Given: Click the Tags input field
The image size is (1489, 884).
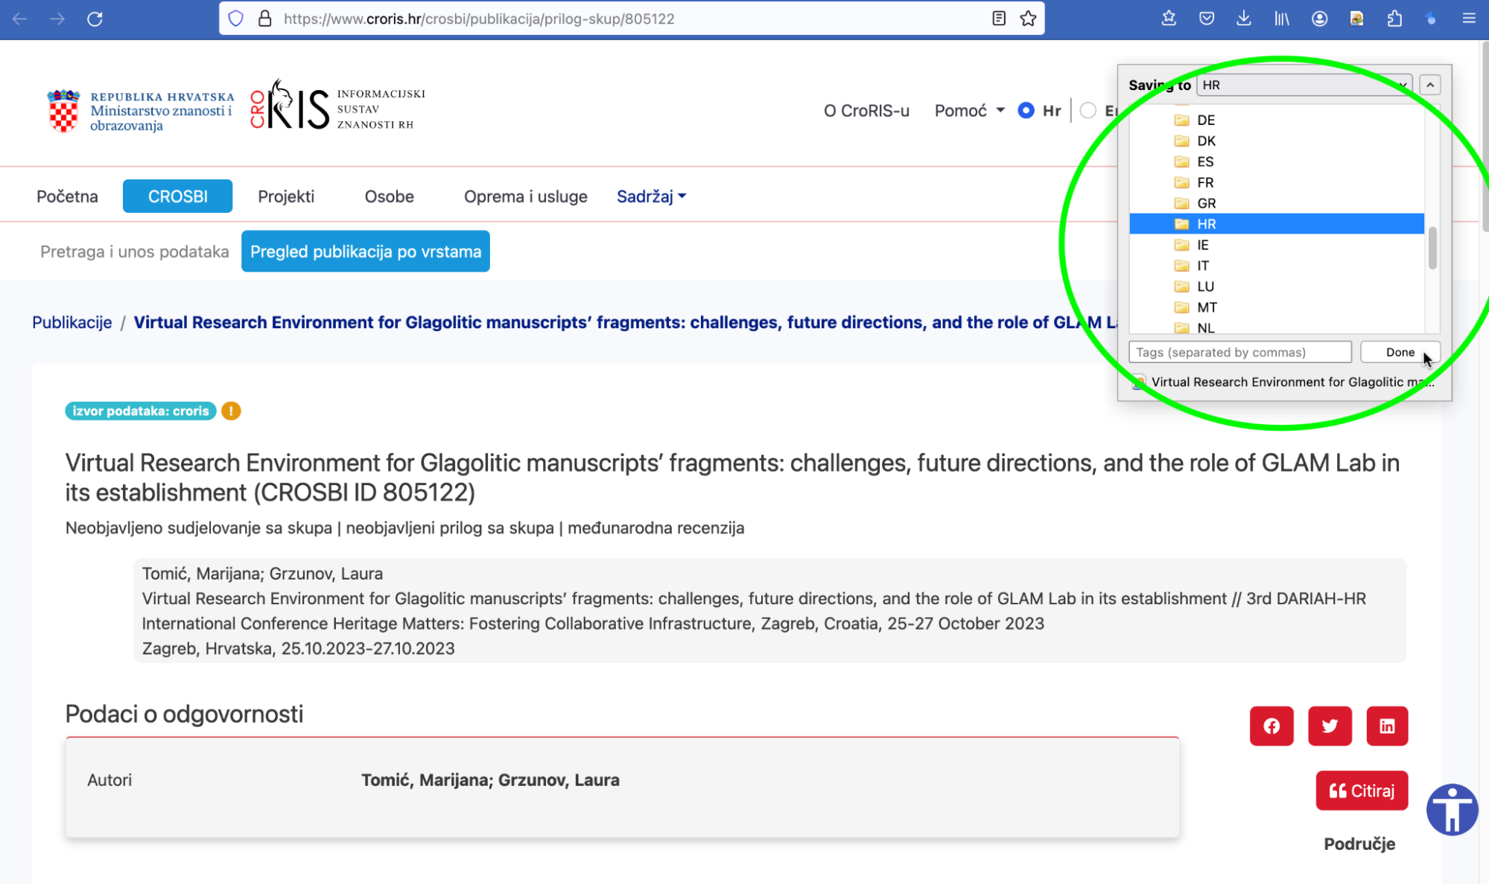Looking at the screenshot, I should (1239, 352).
